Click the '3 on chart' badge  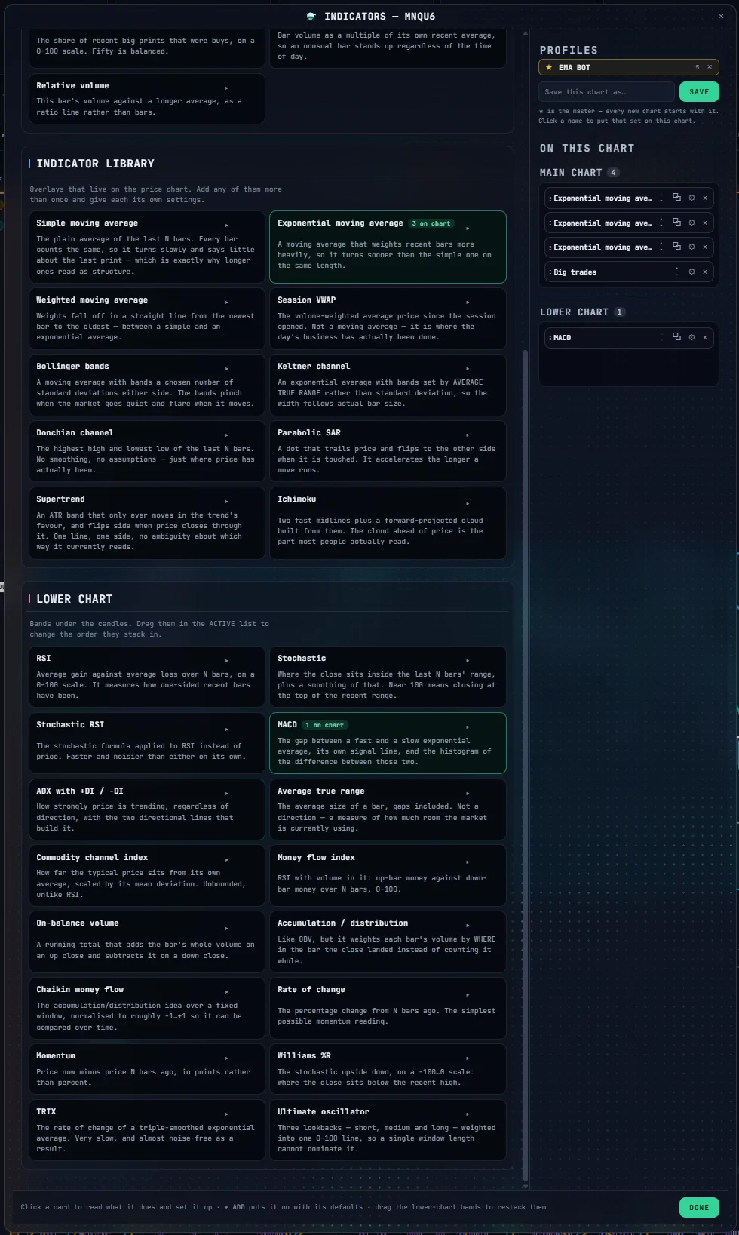(431, 223)
